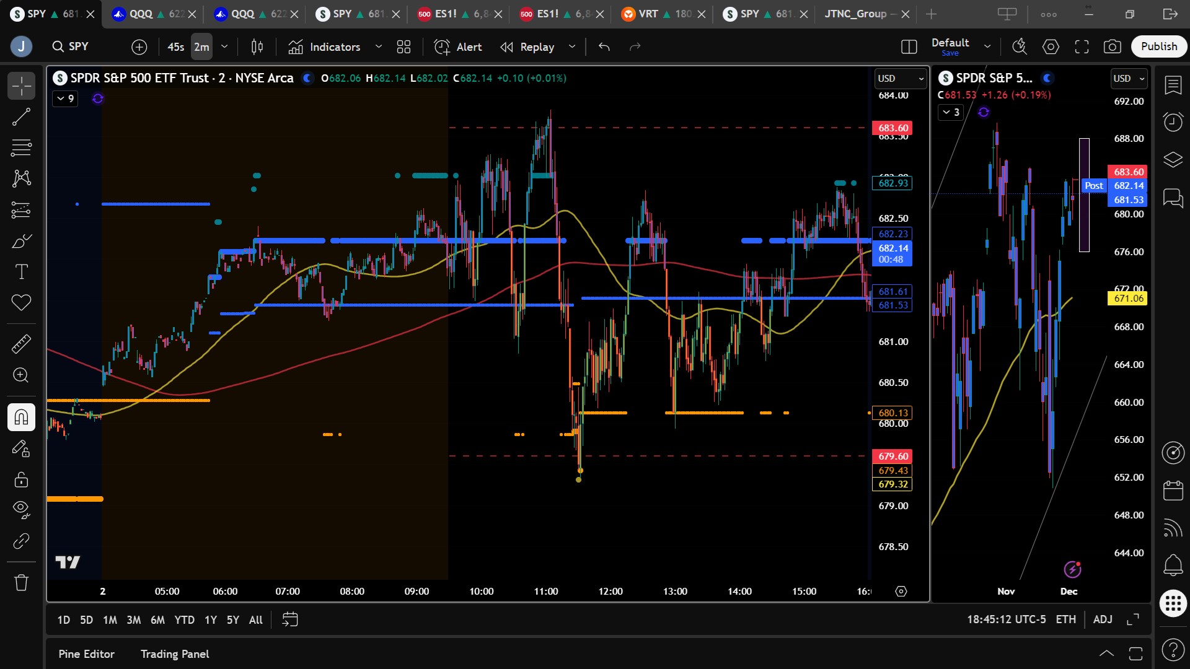
Task: Take a chart snapshot with camera icon
Action: [1112, 46]
